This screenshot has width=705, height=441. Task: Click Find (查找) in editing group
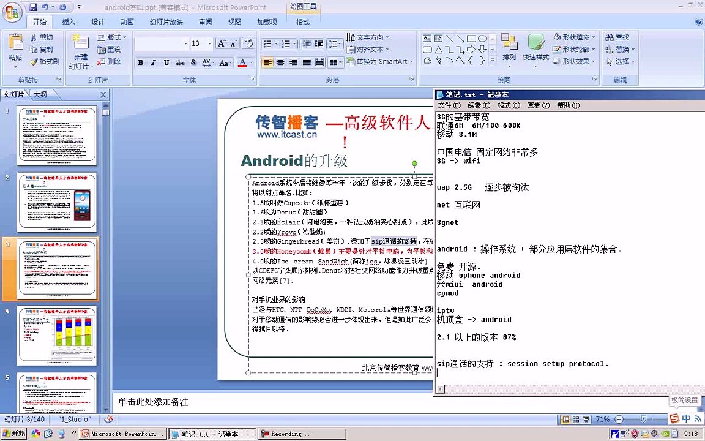[617, 37]
